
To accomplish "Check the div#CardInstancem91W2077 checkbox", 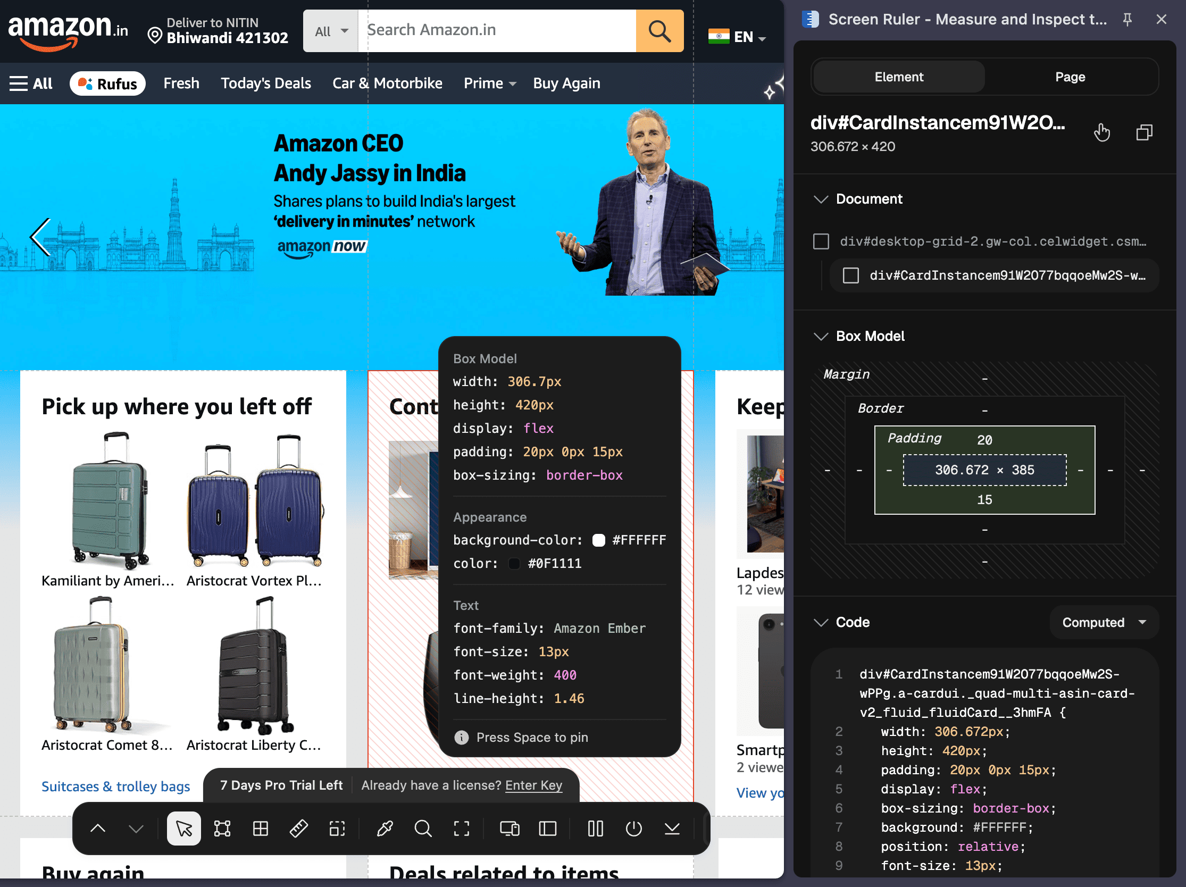I will pos(850,275).
